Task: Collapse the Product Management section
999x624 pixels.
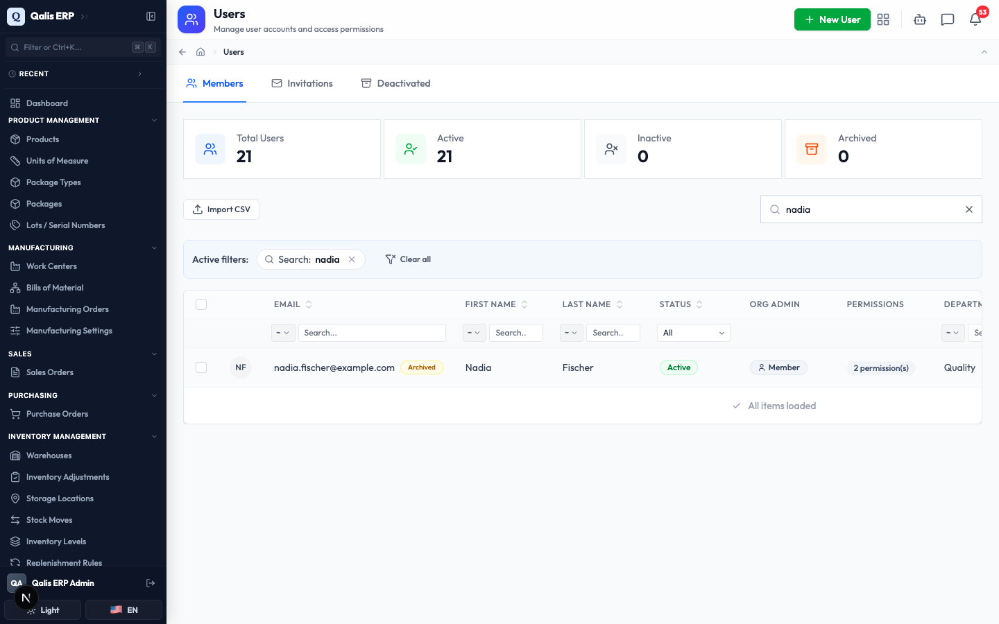Action: pyautogui.click(x=83, y=121)
